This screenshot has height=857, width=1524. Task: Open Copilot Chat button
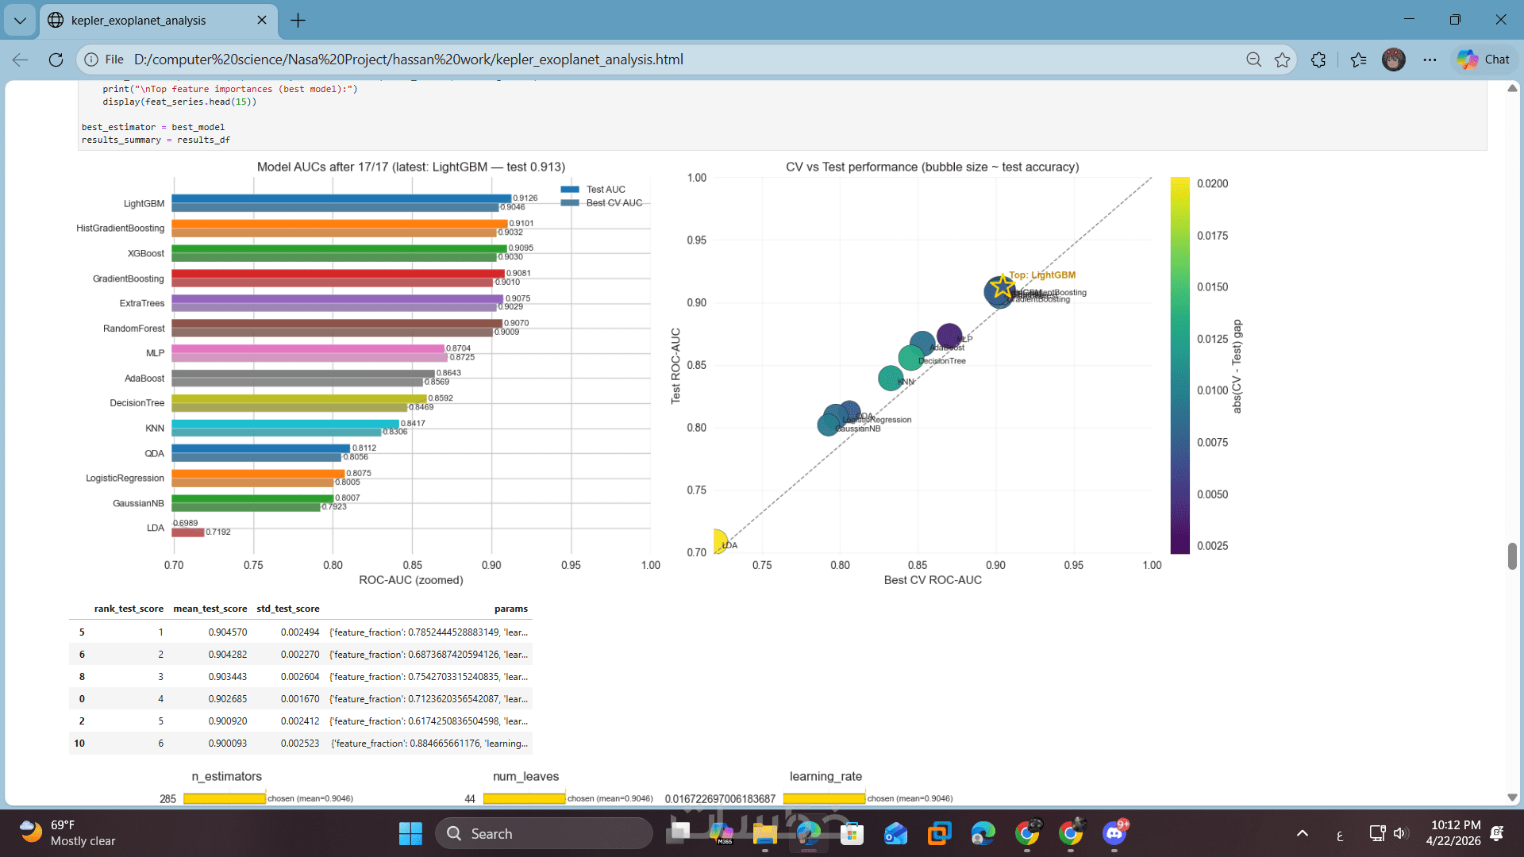pyautogui.click(x=1483, y=60)
